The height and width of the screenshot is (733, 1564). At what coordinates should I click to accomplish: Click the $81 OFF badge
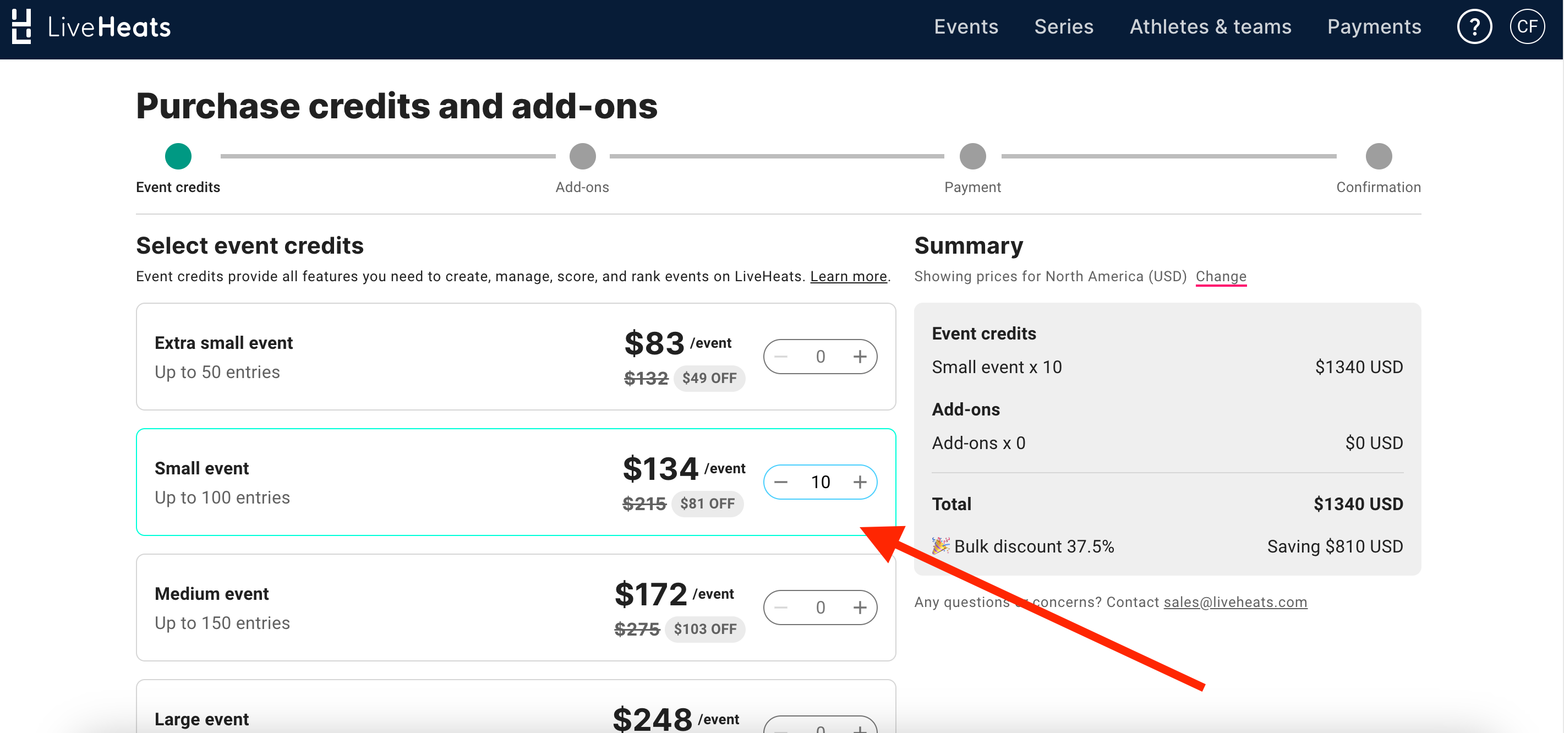pos(707,504)
